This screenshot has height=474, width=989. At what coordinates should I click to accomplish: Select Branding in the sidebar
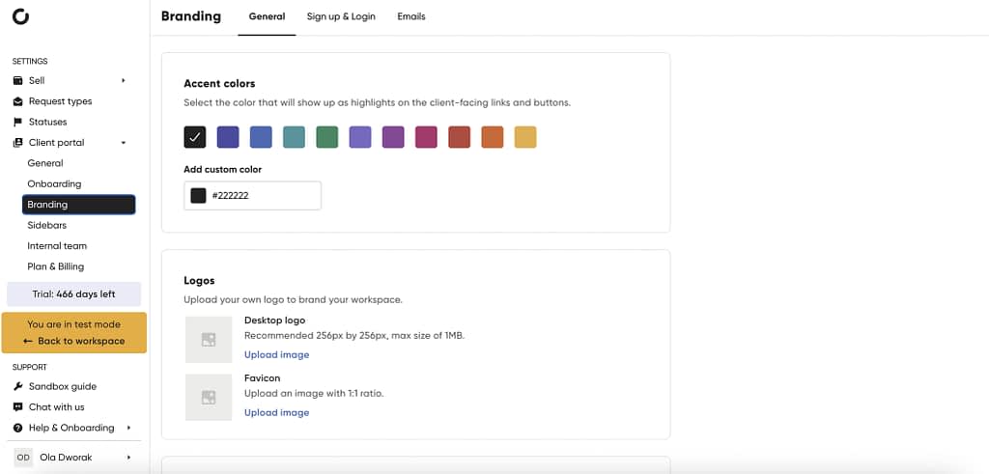79,205
